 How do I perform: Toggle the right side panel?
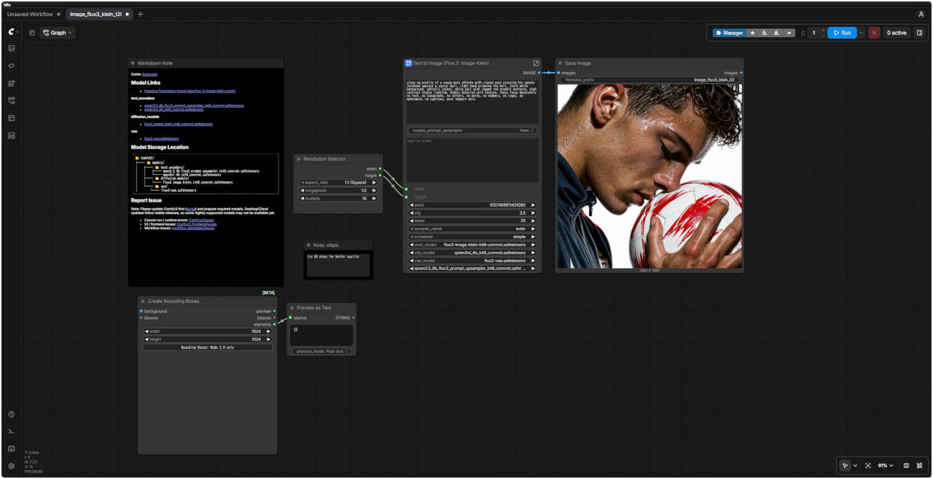(x=919, y=33)
